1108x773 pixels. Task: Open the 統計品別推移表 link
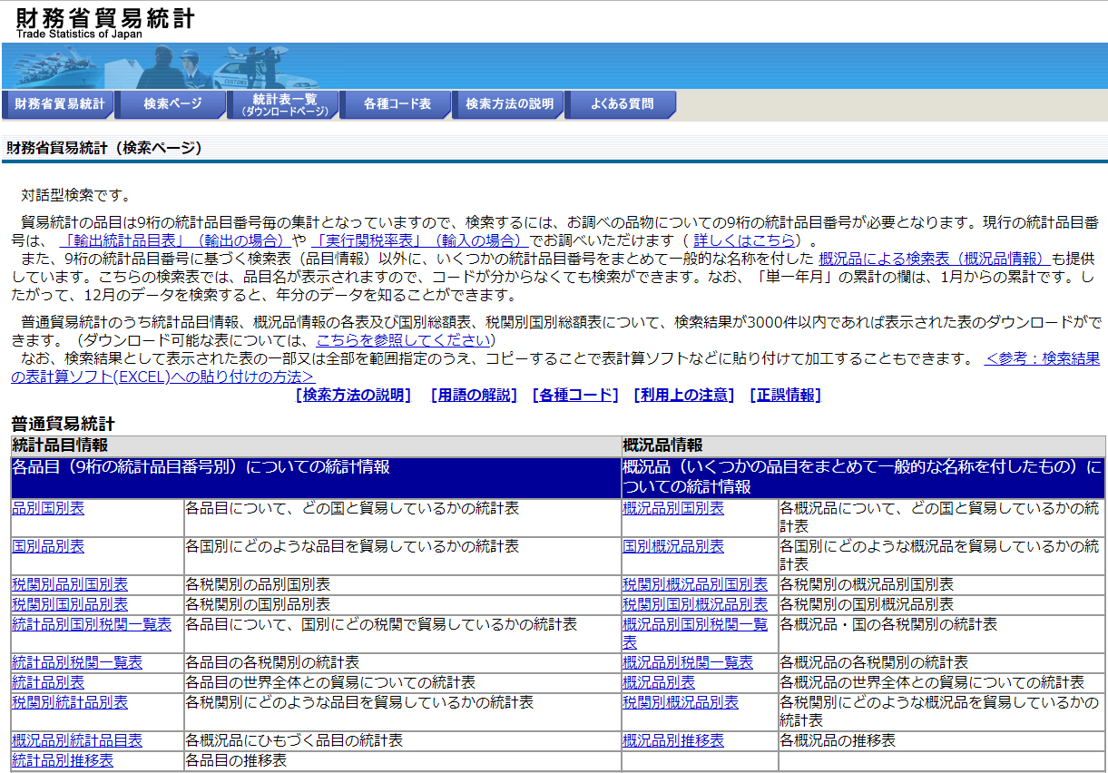coord(63,760)
